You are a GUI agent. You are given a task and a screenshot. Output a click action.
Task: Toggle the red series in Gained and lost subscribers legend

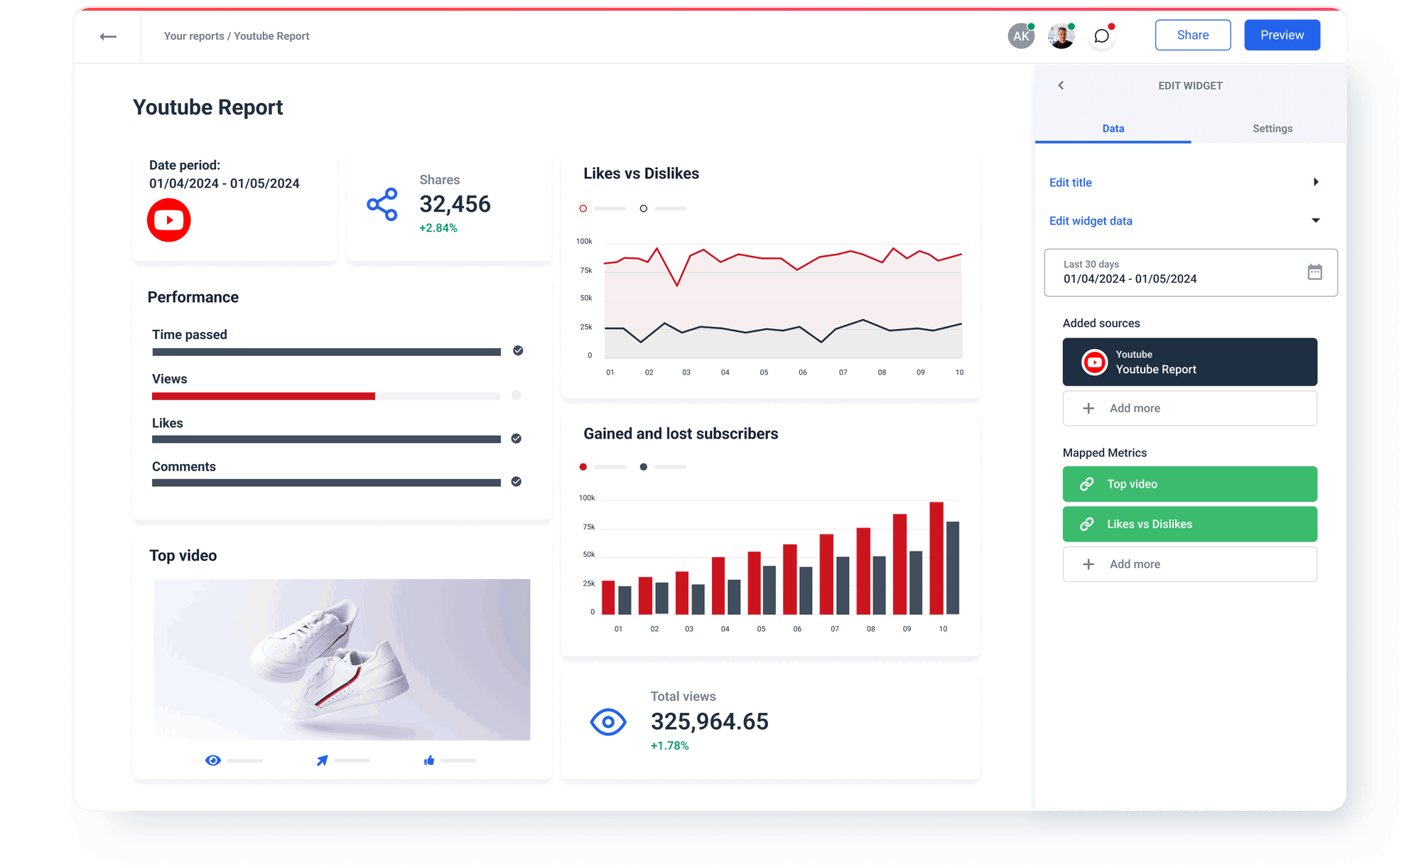[583, 467]
